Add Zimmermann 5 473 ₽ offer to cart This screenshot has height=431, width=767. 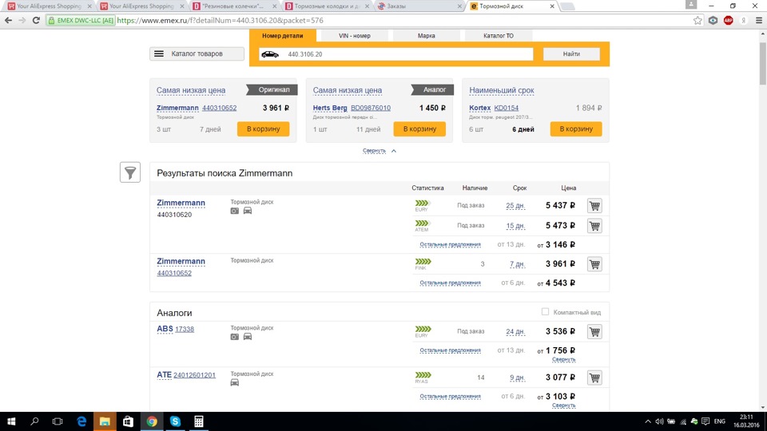[594, 226]
